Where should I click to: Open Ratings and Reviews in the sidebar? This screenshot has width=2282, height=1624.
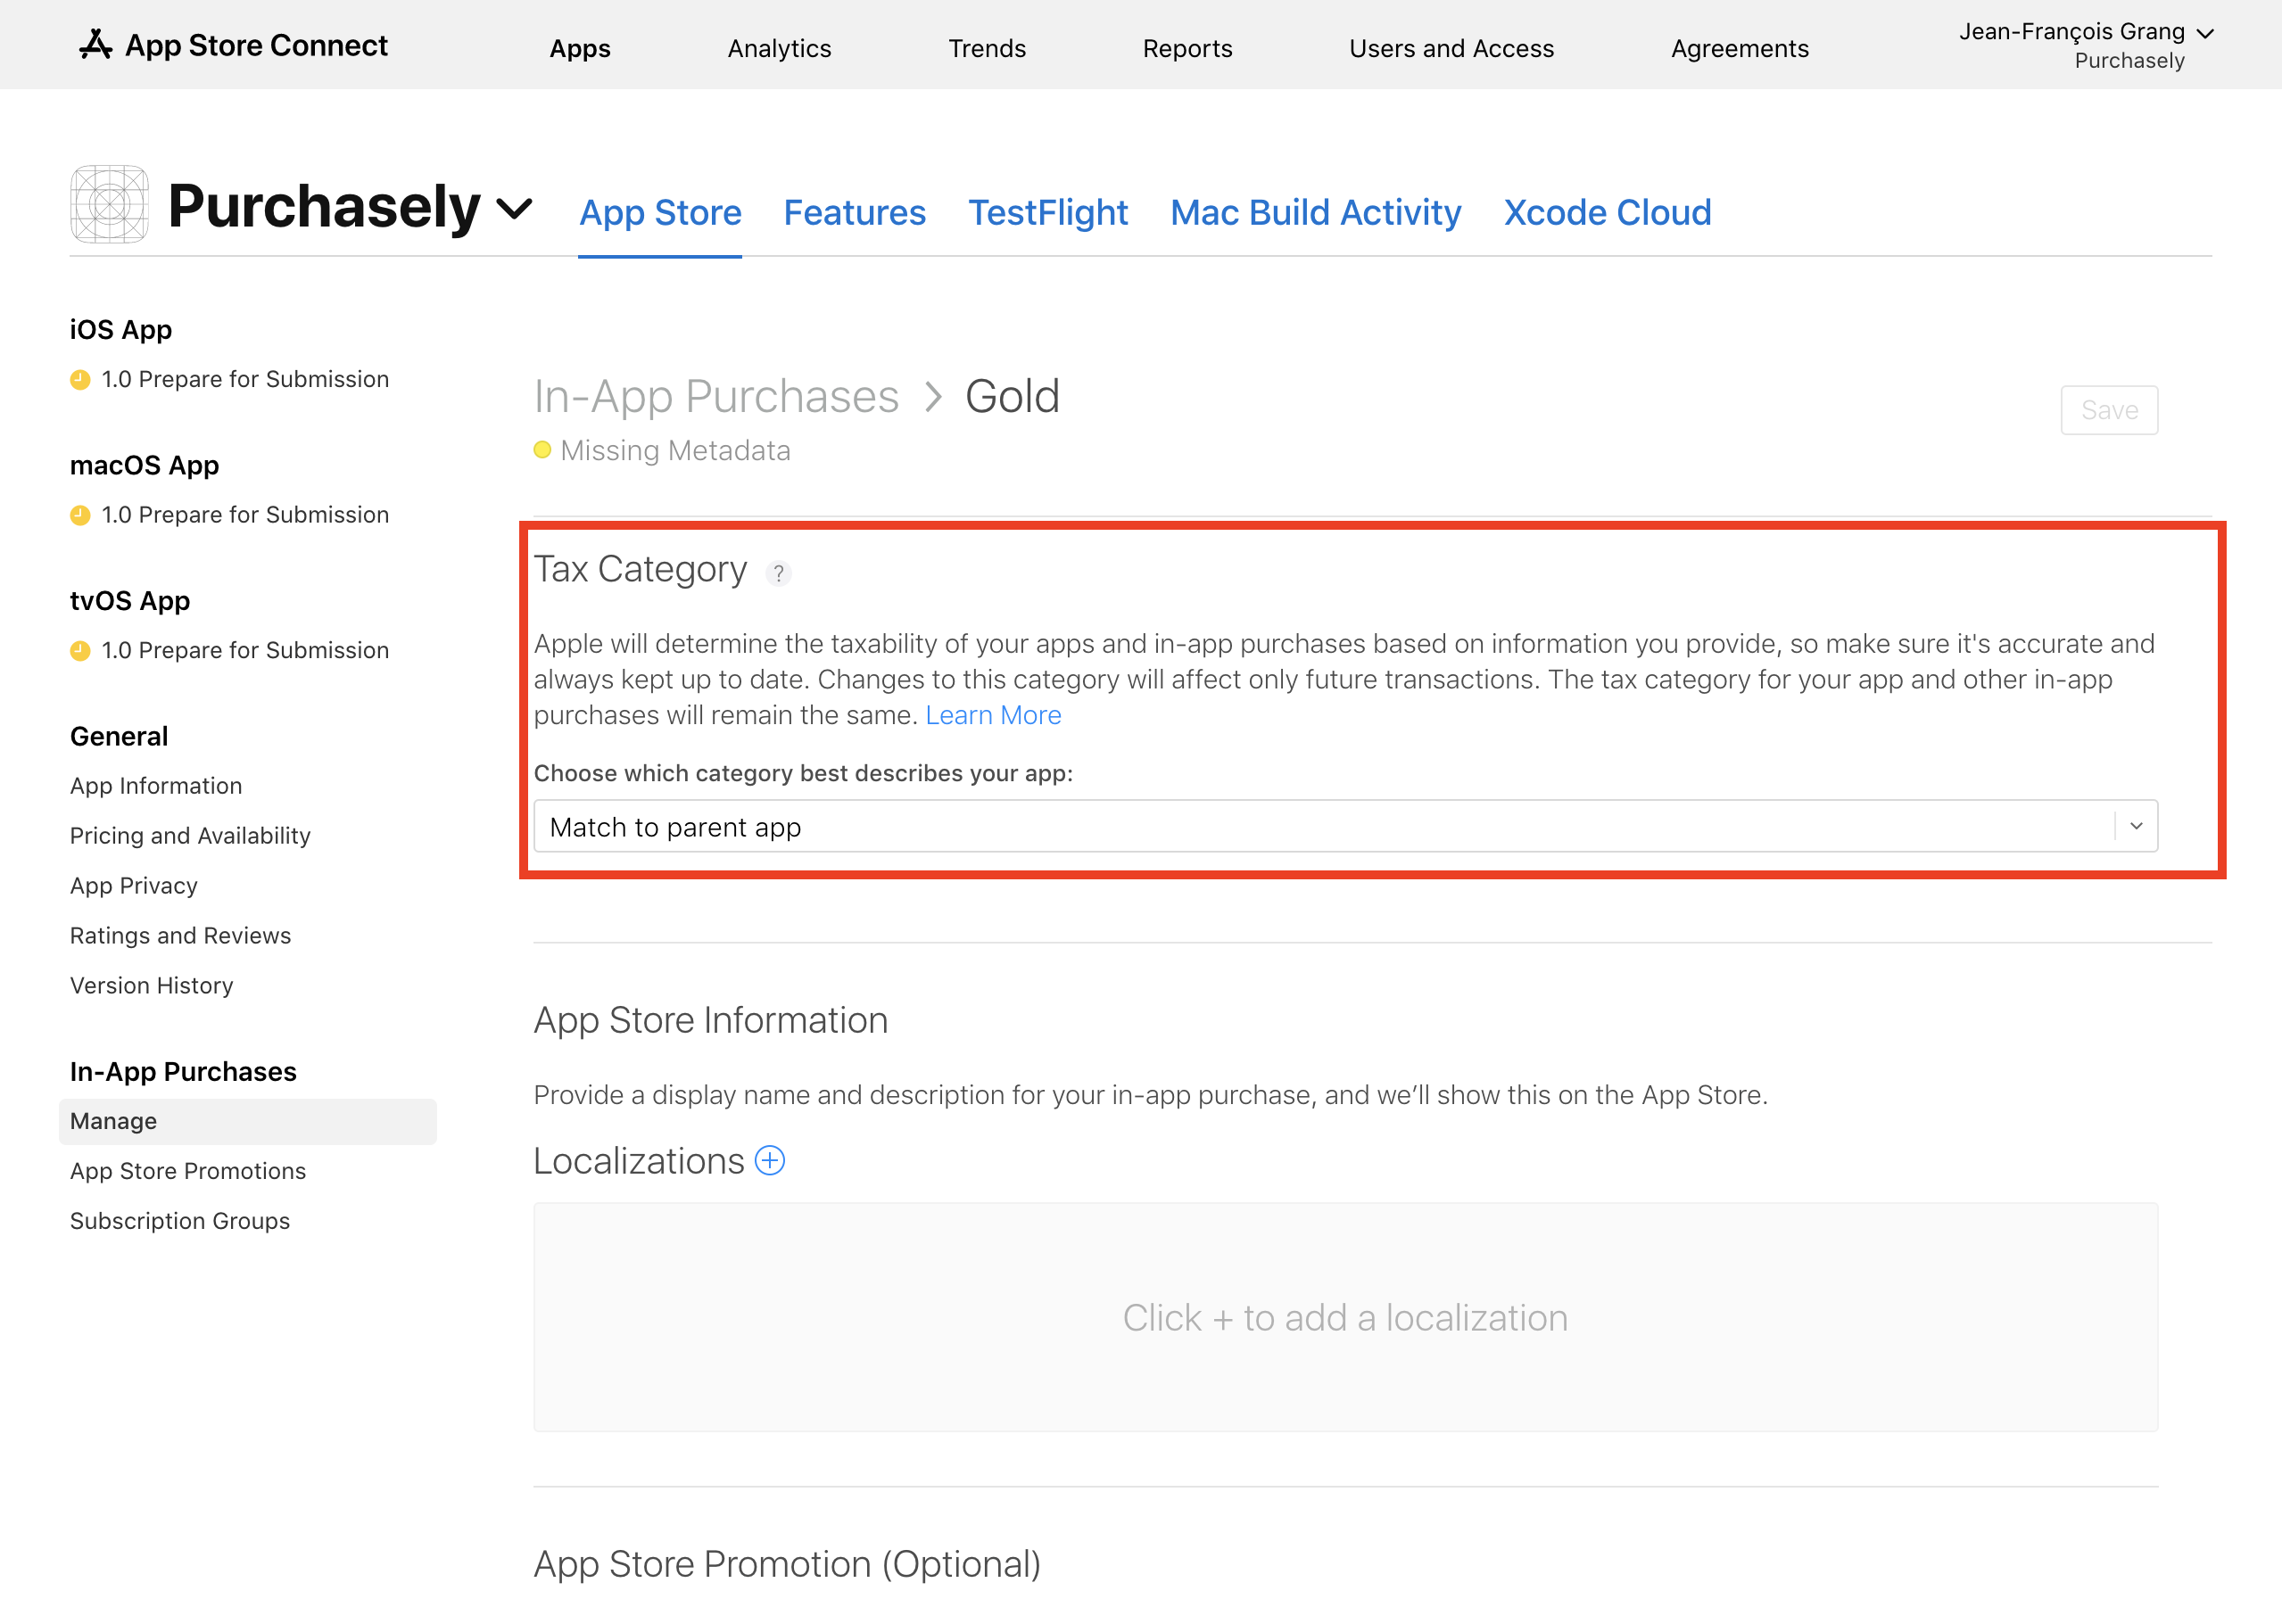[x=180, y=936]
